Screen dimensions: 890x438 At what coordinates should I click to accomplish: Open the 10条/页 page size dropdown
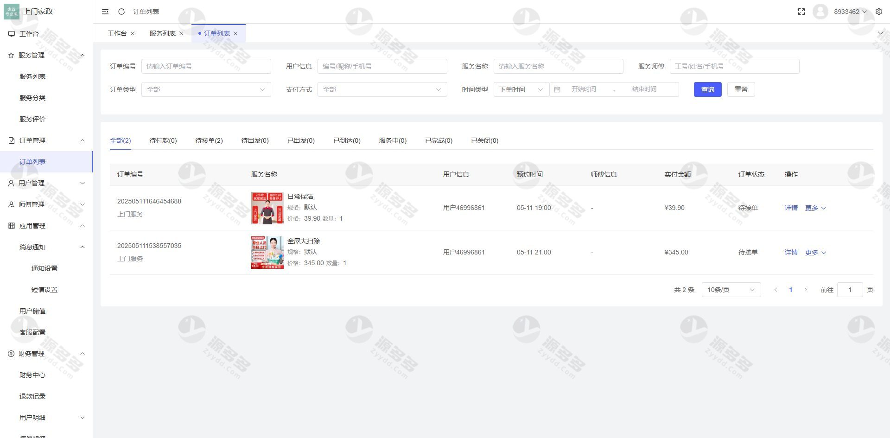pyautogui.click(x=731, y=289)
